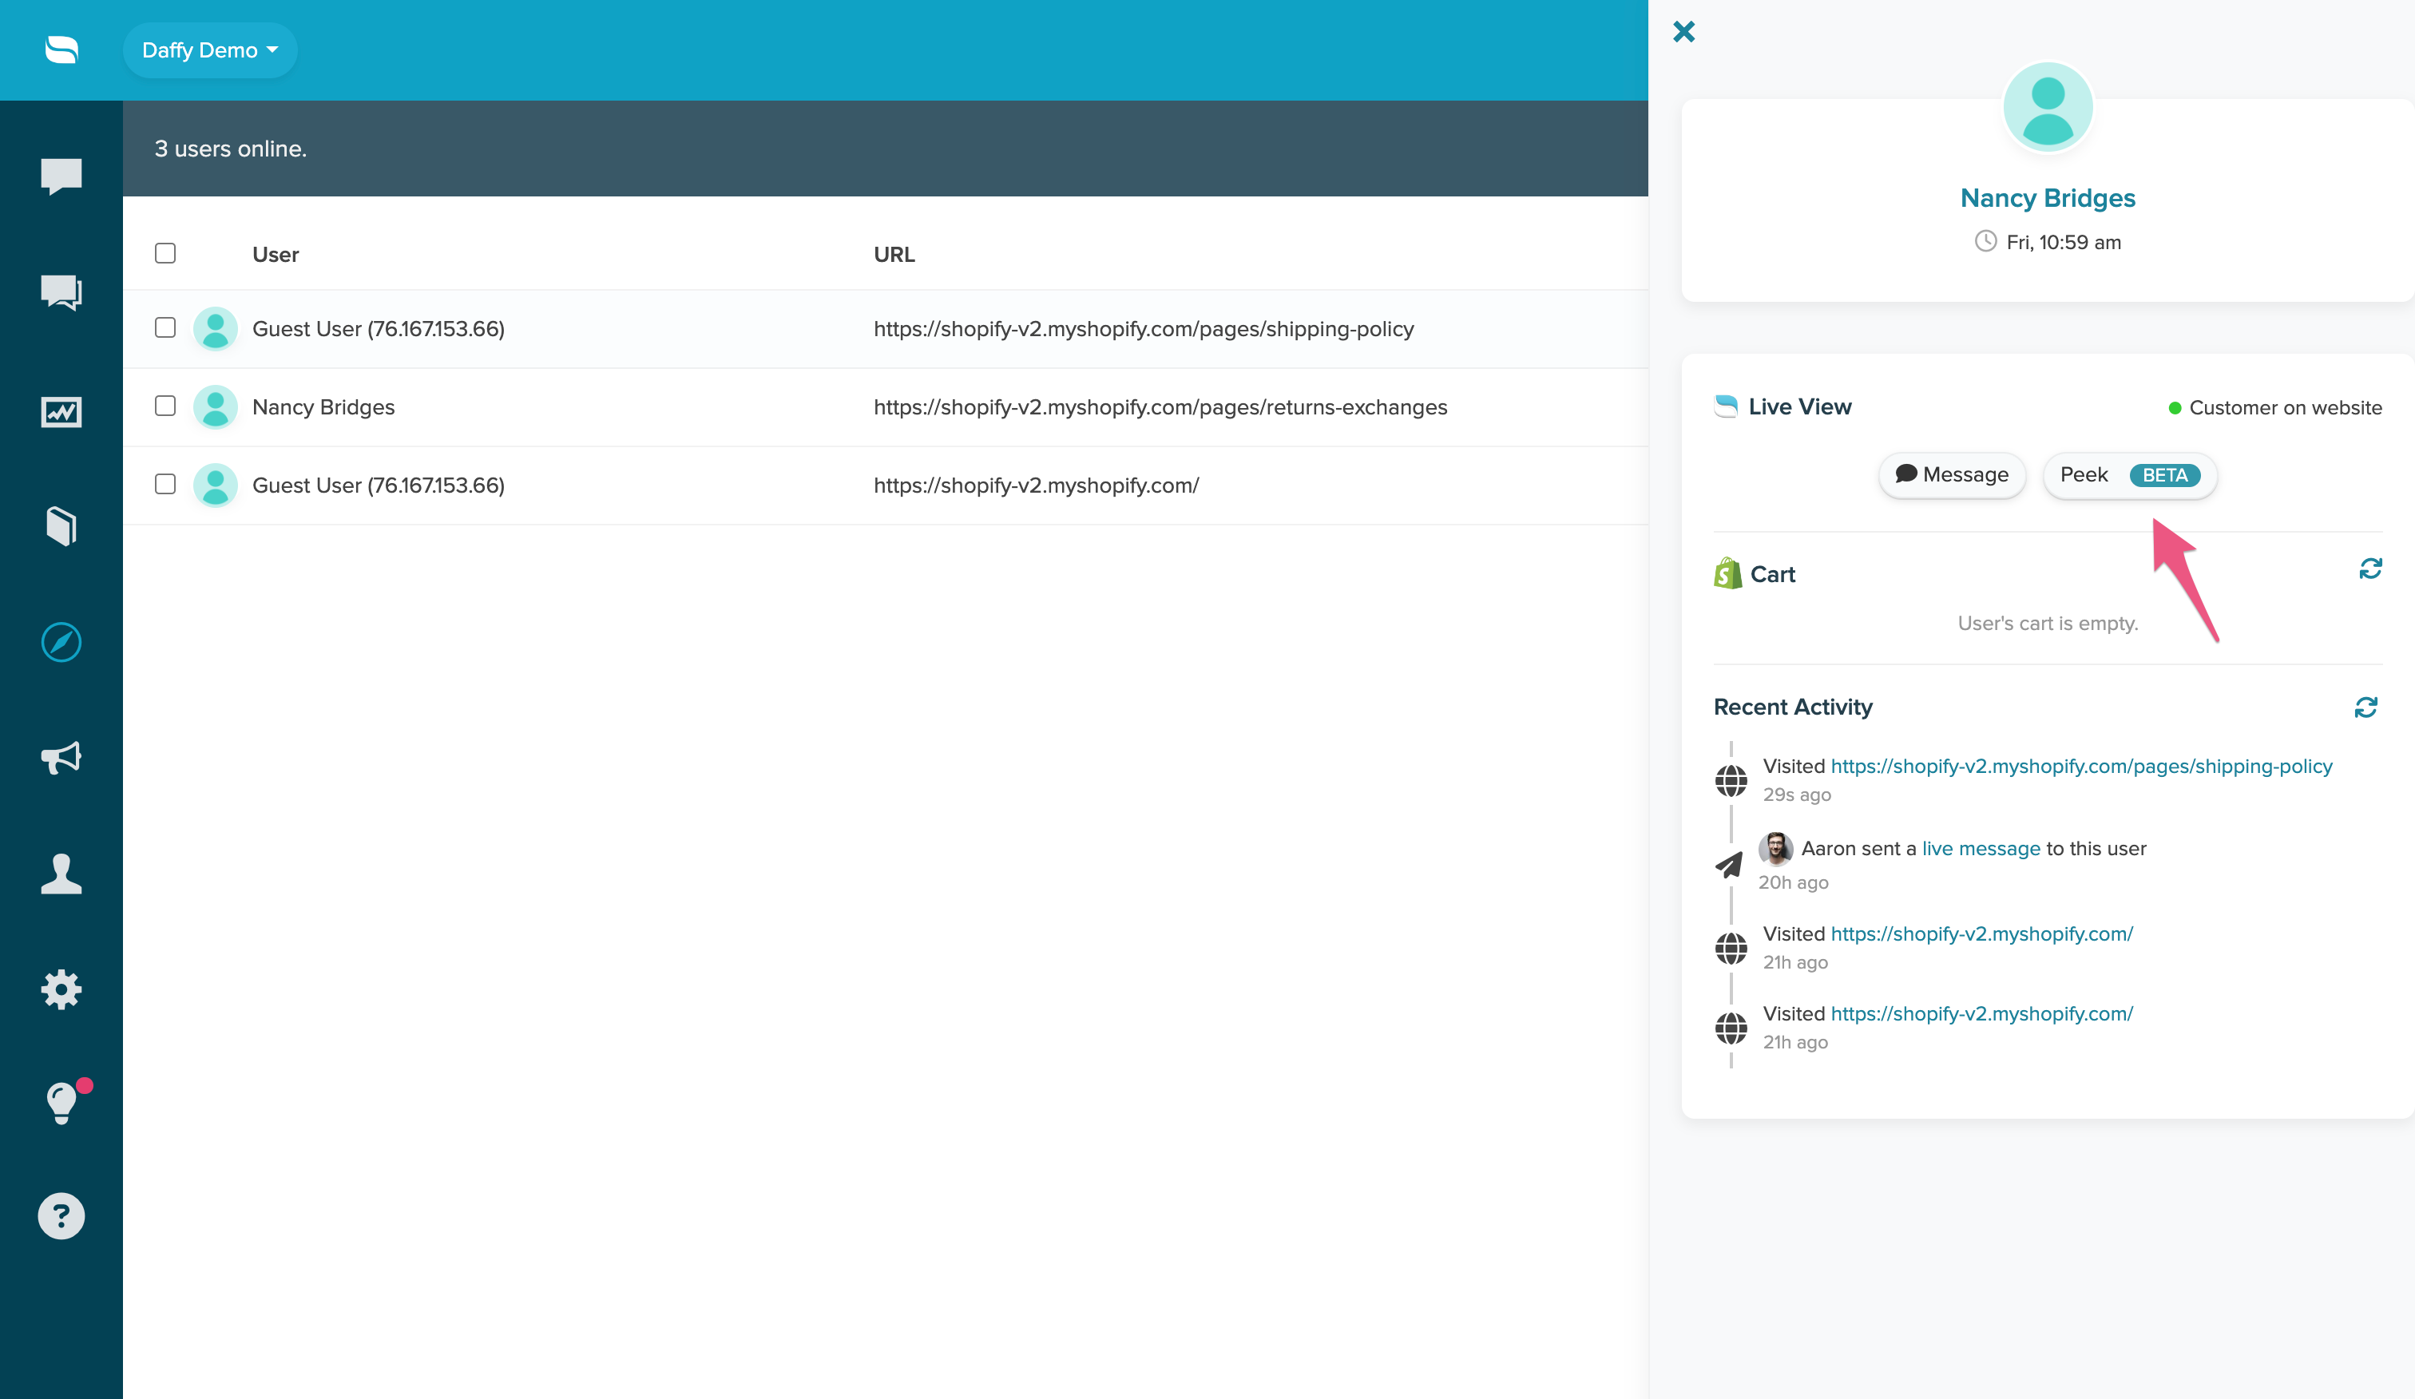Open the analytics chart sidebar icon

[61, 412]
